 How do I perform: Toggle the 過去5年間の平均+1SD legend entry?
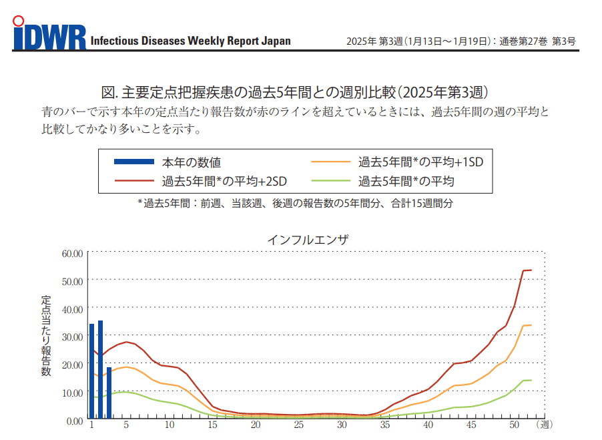397,161
